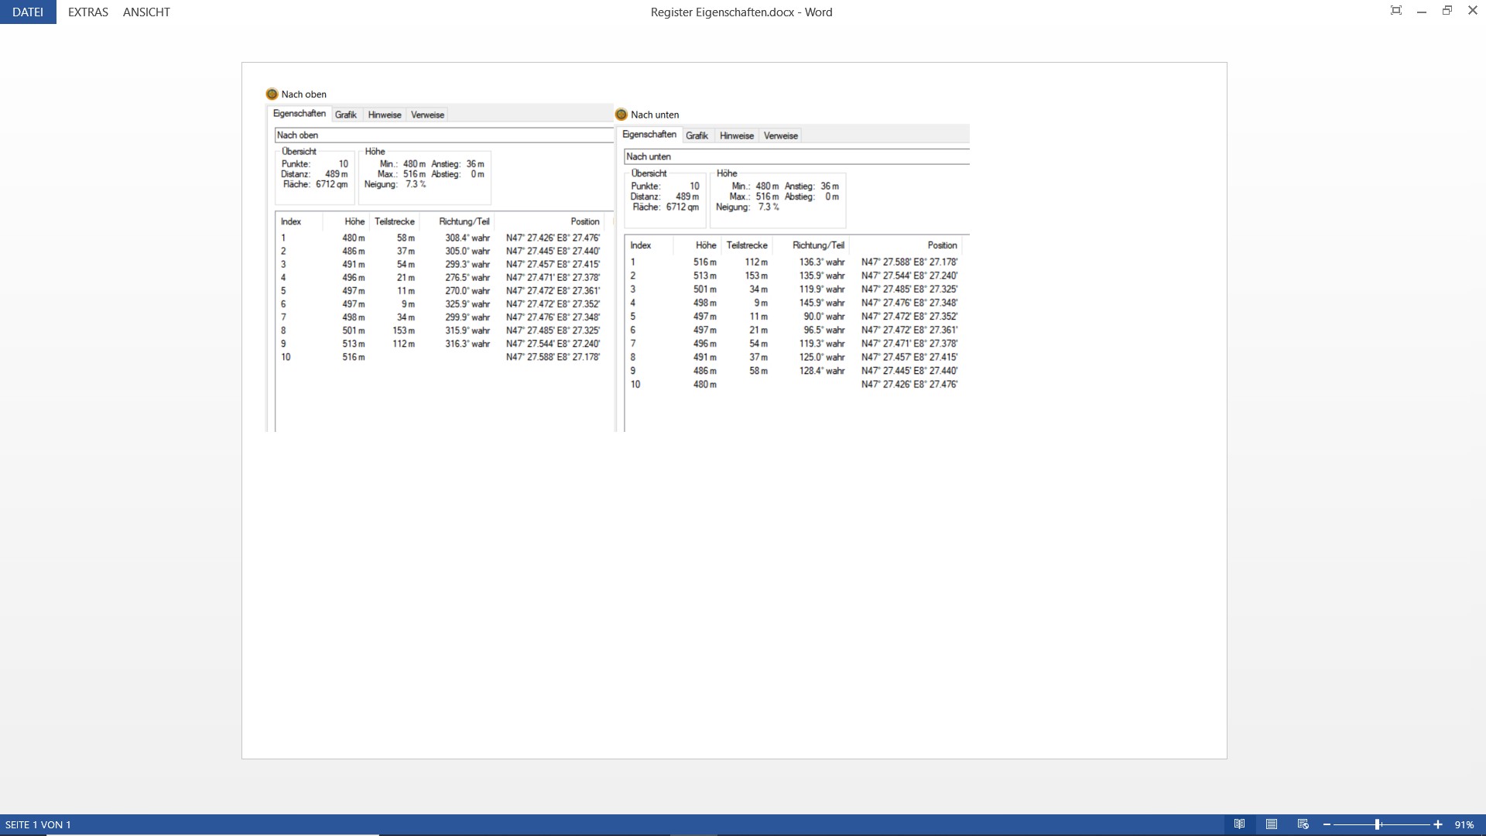
Task: Open the EXTRAS menu
Action: point(87,12)
